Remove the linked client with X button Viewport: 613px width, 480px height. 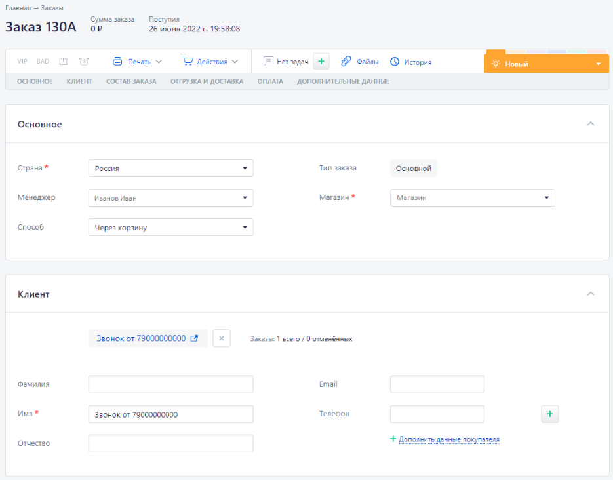point(222,338)
